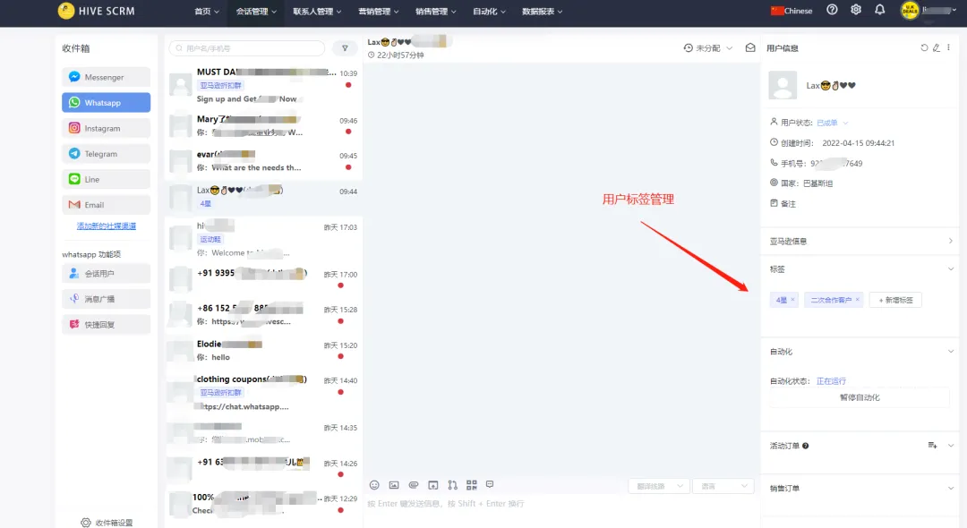Open 消息广播 broadcast feature
This screenshot has height=528, width=967.
tap(106, 299)
